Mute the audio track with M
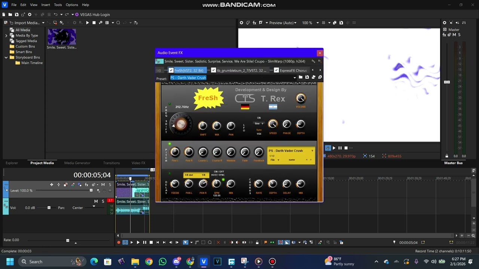The image size is (479, 269). (96, 201)
